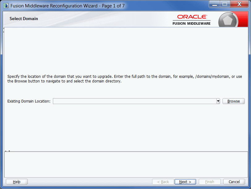Click the Browse button
The image size is (251, 189).
click(x=234, y=101)
